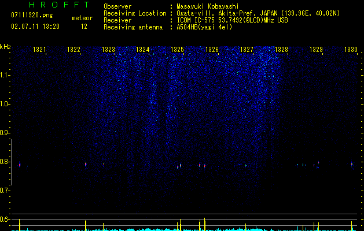Image resolution: width=364 pixels, height=231 pixels.
Task: Click the Ogata-vill. Akita-Pref. JAPAN location text
Action: pyautogui.click(x=258, y=13)
